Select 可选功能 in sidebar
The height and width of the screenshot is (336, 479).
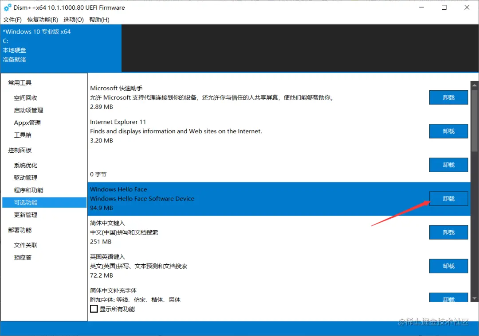(x=44, y=202)
